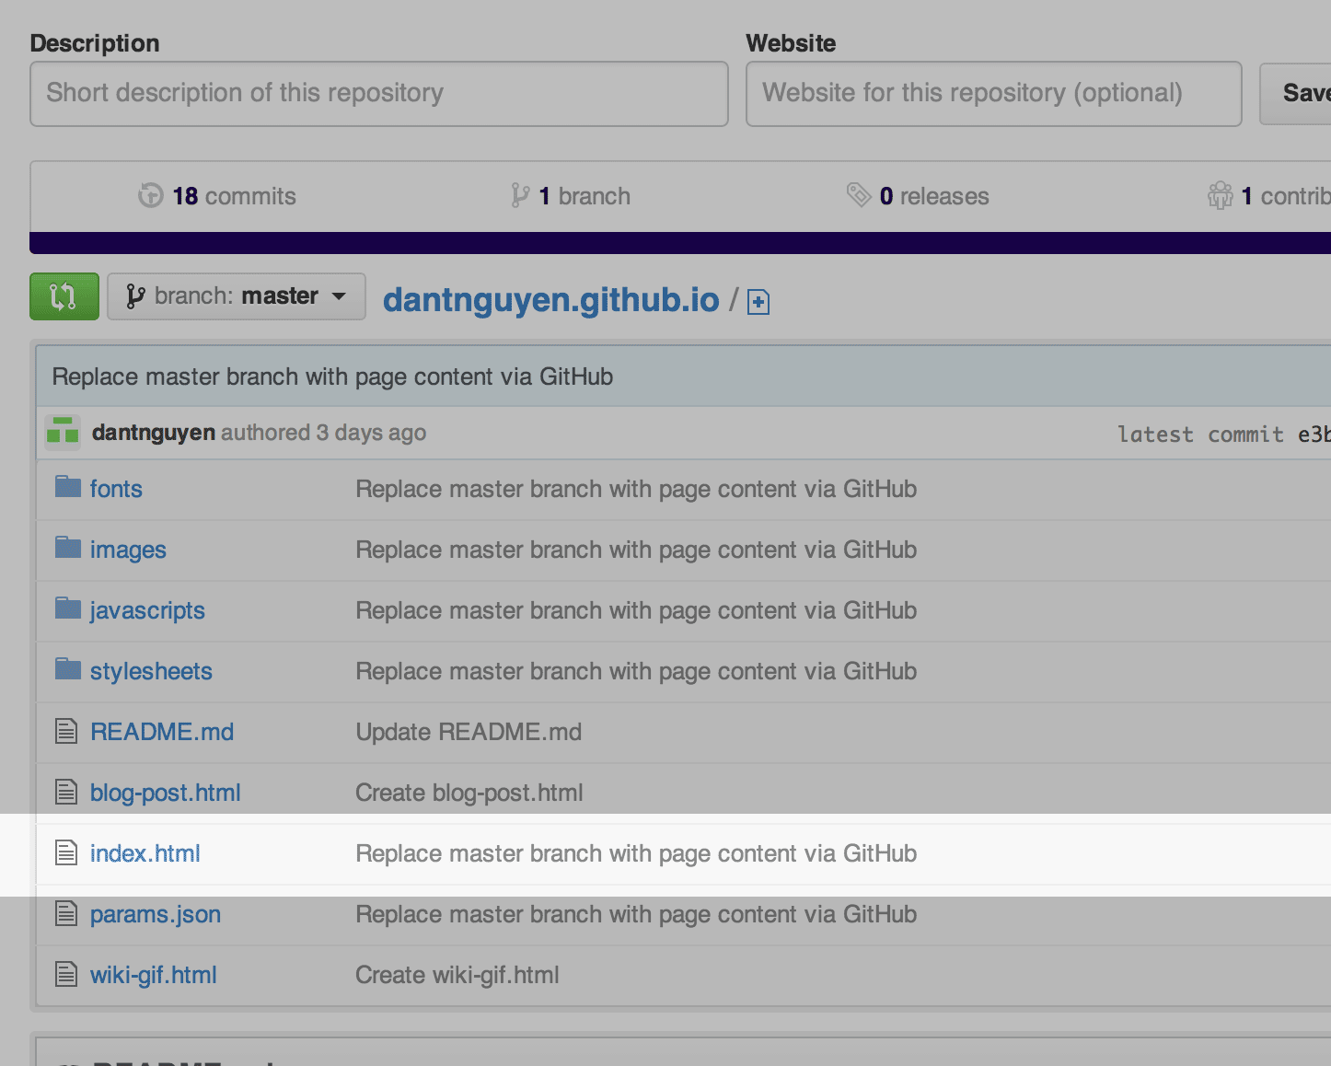Screen dimensions: 1331x1066
Task: Click the releases tag icon
Action: (859, 195)
